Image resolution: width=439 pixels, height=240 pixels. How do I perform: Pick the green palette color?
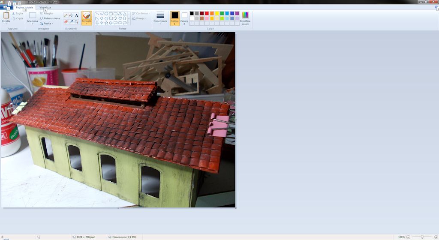(222, 13)
